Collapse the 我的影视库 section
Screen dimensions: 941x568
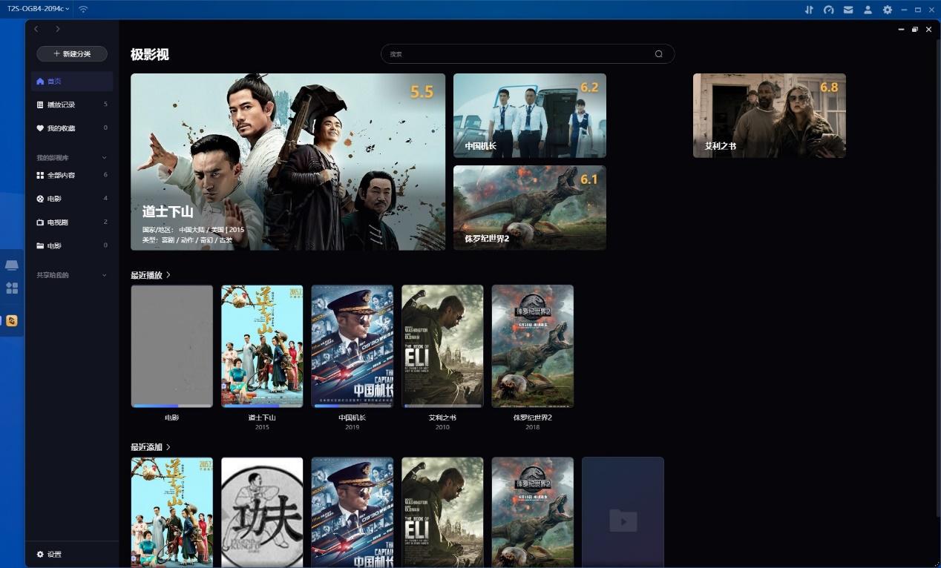104,158
